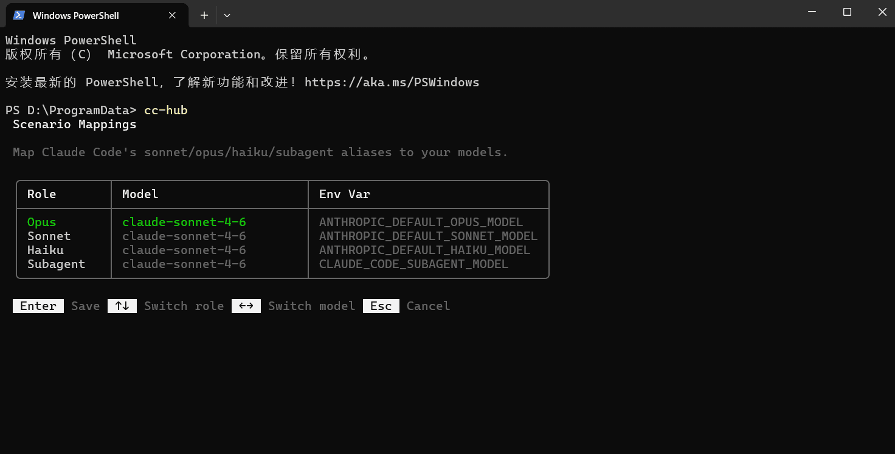The height and width of the screenshot is (454, 895).
Task: Click the Enter key hint
Action: [x=38, y=306]
